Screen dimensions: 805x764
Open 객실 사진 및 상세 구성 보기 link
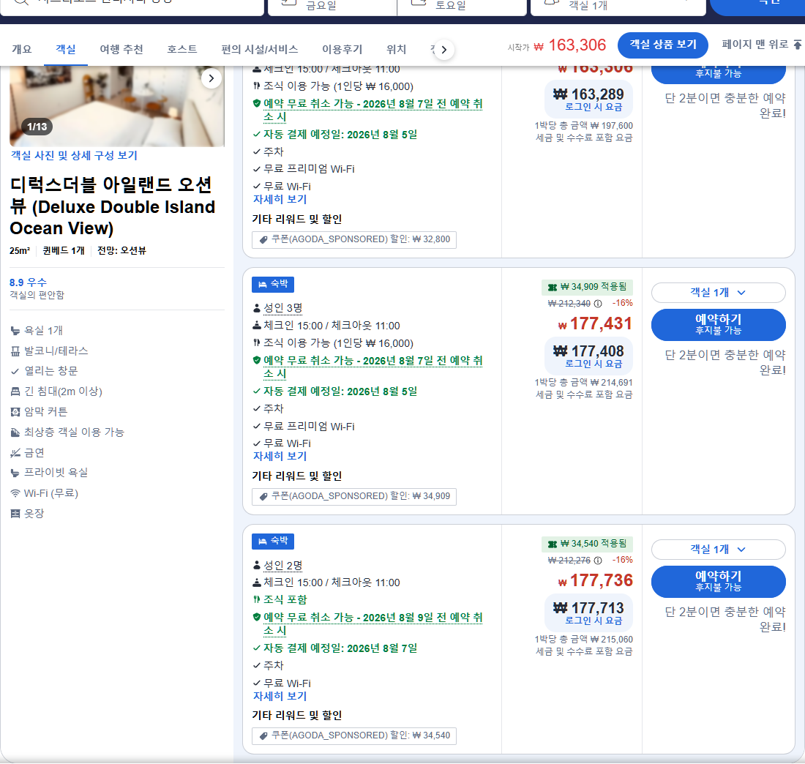tap(74, 155)
